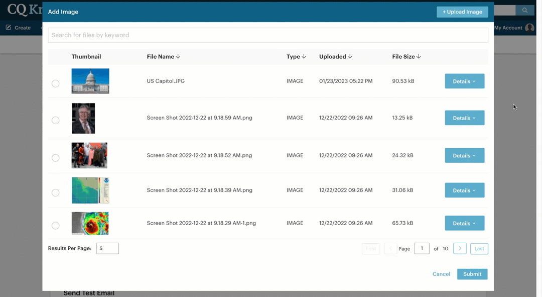This screenshot has height=297, width=542.
Task: Sort by Type arrow icon
Action: pos(304,57)
